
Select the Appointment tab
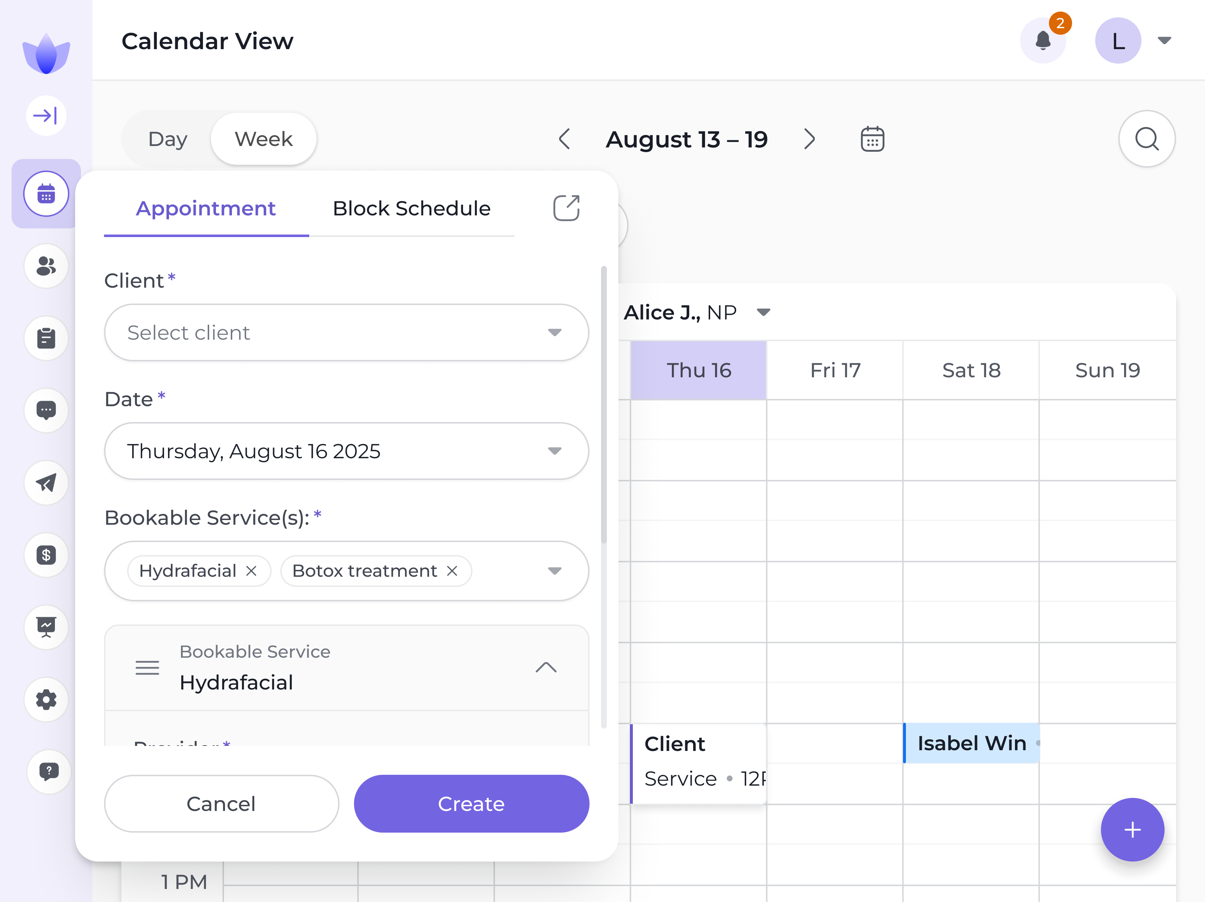(x=206, y=209)
